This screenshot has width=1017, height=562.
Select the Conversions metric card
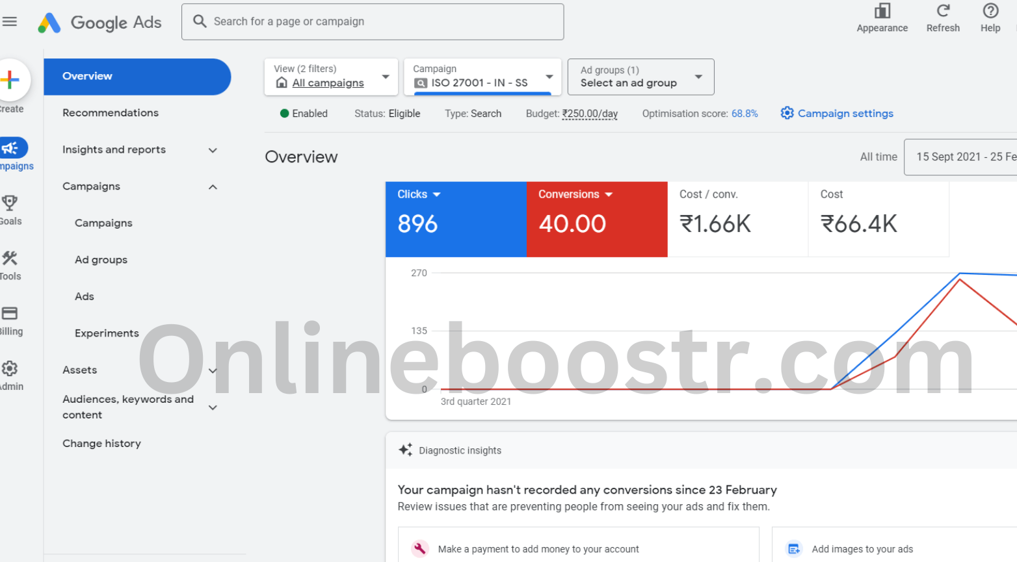[597, 219]
